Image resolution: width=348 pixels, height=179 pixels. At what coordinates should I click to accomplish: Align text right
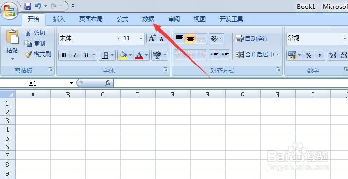(x=202, y=55)
